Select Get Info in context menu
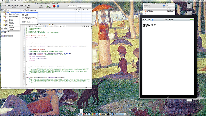The image size is (206, 116). (14, 19)
